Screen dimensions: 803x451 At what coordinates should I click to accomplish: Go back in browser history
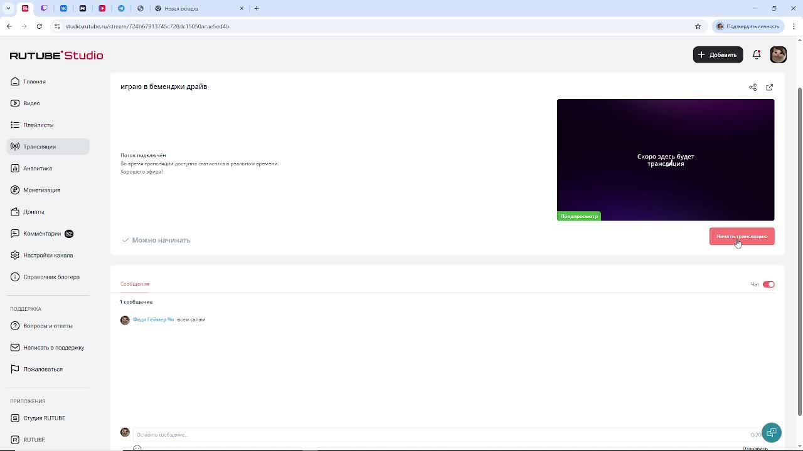point(9,26)
